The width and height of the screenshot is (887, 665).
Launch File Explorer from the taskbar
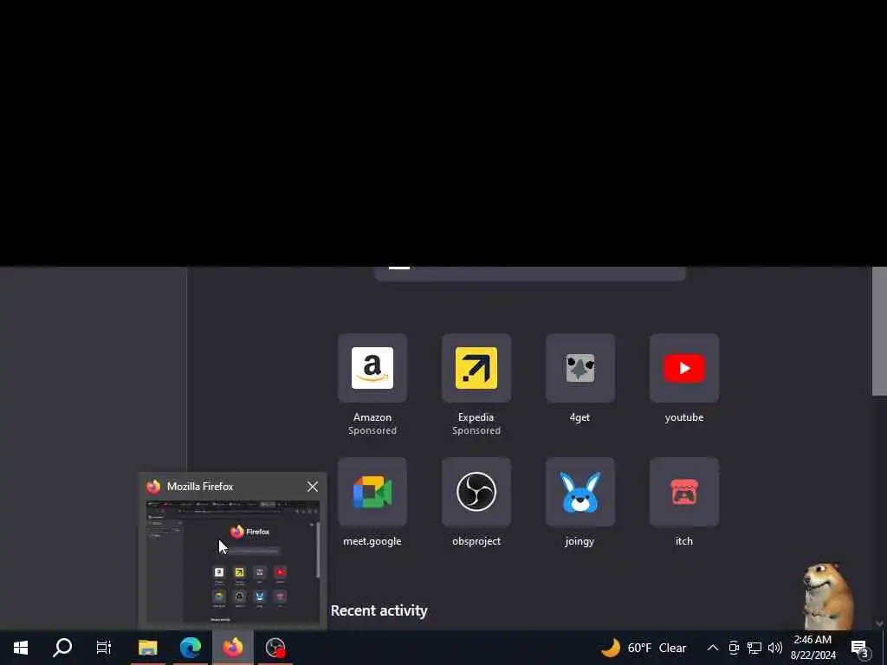coord(147,648)
